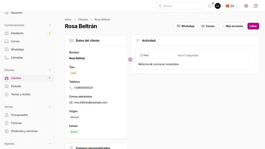Open Llamadas in the sidebar
The image size is (265, 149).
(x=28, y=58)
